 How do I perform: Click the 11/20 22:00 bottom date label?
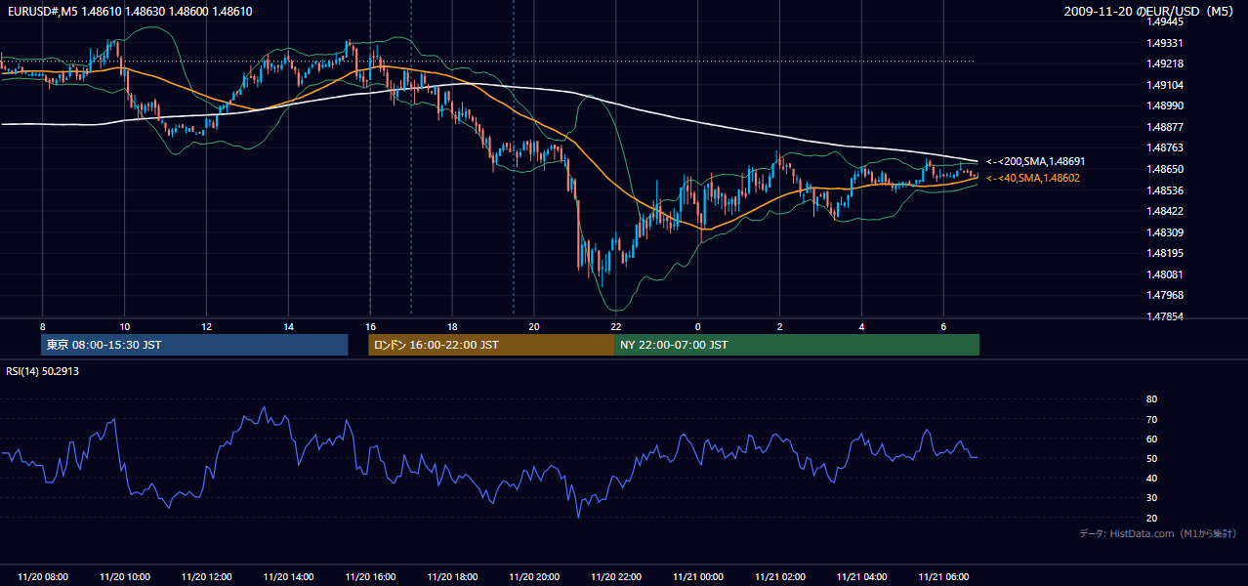(x=616, y=577)
